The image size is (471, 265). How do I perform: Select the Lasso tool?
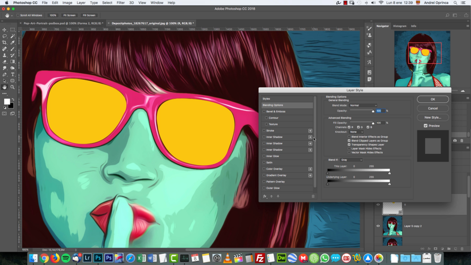point(5,36)
